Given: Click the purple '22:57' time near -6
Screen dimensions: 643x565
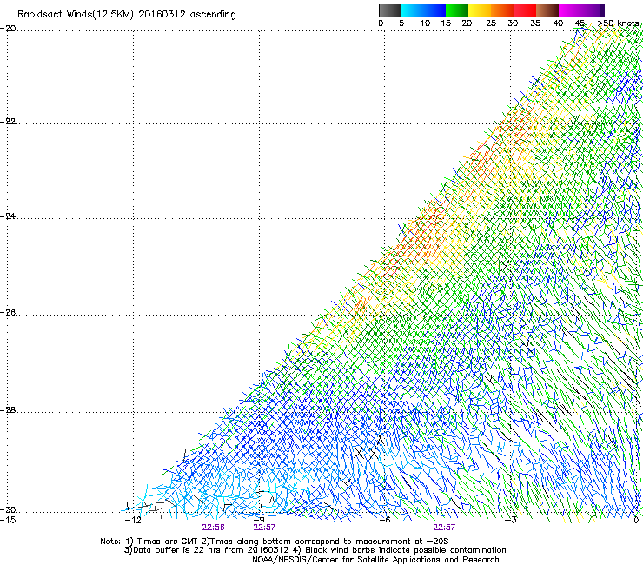Looking at the screenshot, I should point(444,528).
